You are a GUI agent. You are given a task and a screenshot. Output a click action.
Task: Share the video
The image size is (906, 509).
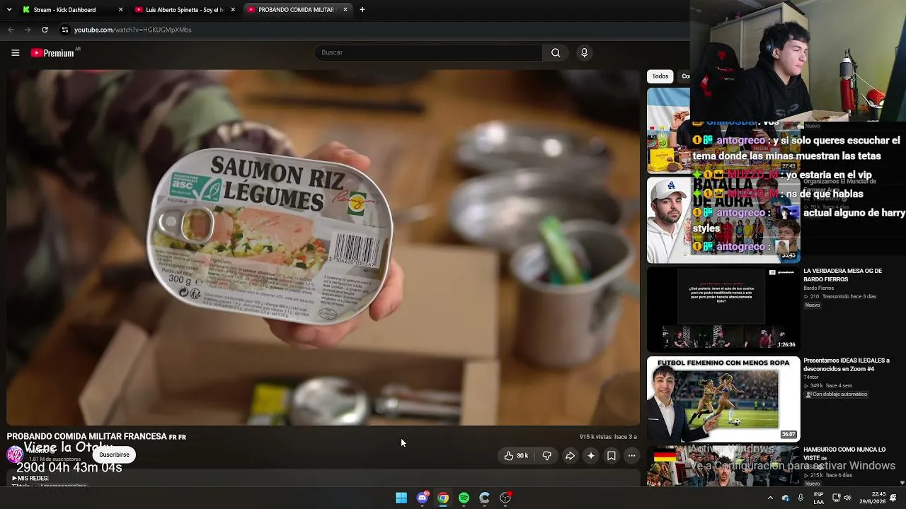pyautogui.click(x=570, y=456)
